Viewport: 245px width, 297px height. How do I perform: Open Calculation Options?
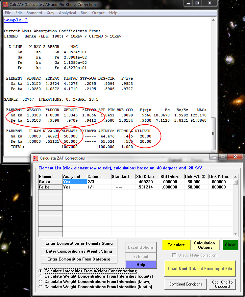204,245
